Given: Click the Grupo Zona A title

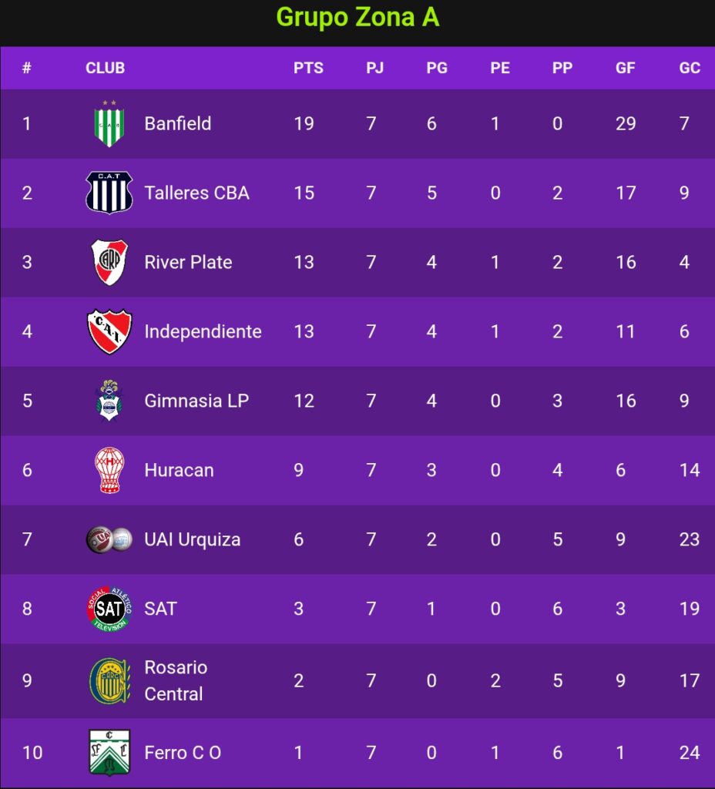Looking at the screenshot, I should tap(357, 17).
